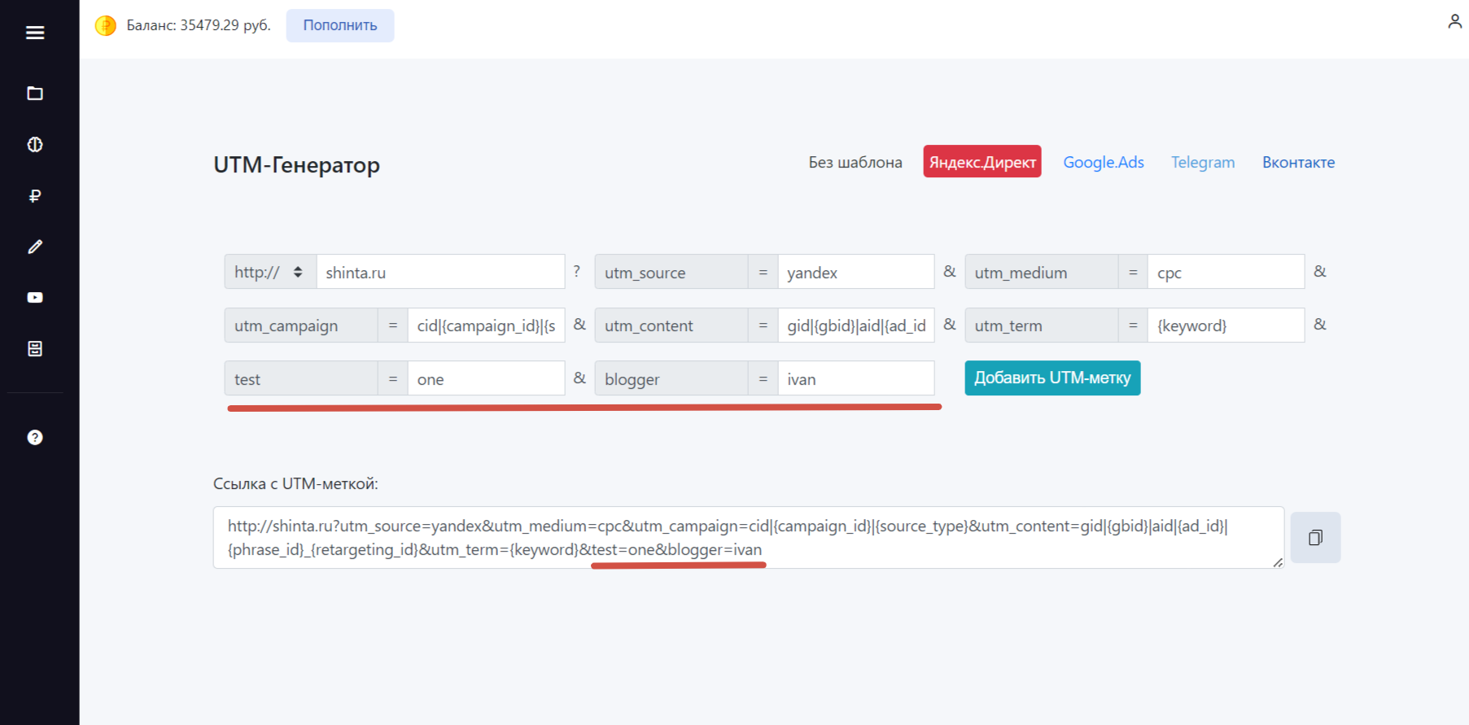Choose the Telegram template
Screen dimensions: 1469x725
1203,162
